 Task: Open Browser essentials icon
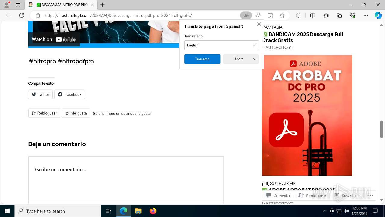[x=353, y=15]
